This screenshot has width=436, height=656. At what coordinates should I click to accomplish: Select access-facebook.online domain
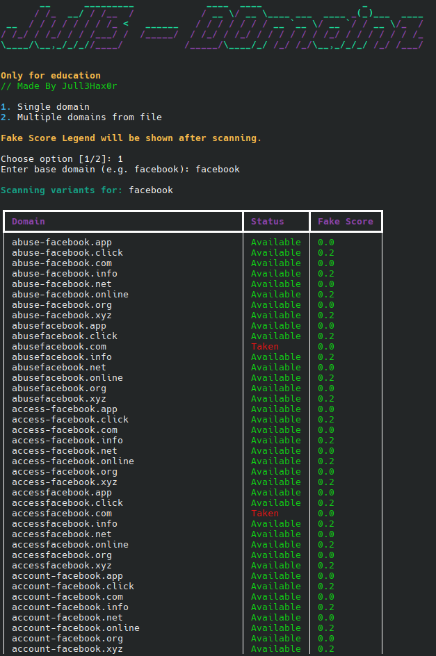[x=73, y=461]
